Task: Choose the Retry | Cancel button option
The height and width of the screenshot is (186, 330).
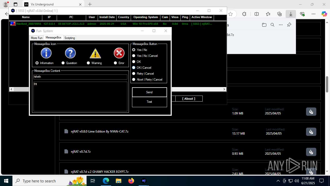Action: click(x=134, y=74)
